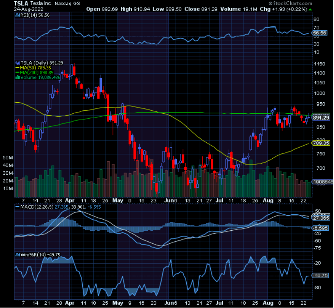The width and height of the screenshot is (334, 308).
Task: Click the green MA(200) line marker icon
Action: click(x=17, y=72)
